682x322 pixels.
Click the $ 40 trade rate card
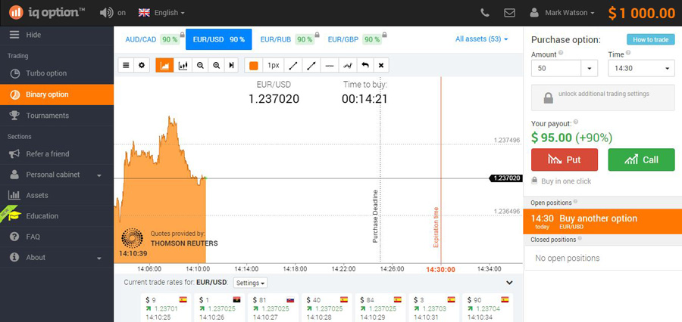point(328,308)
